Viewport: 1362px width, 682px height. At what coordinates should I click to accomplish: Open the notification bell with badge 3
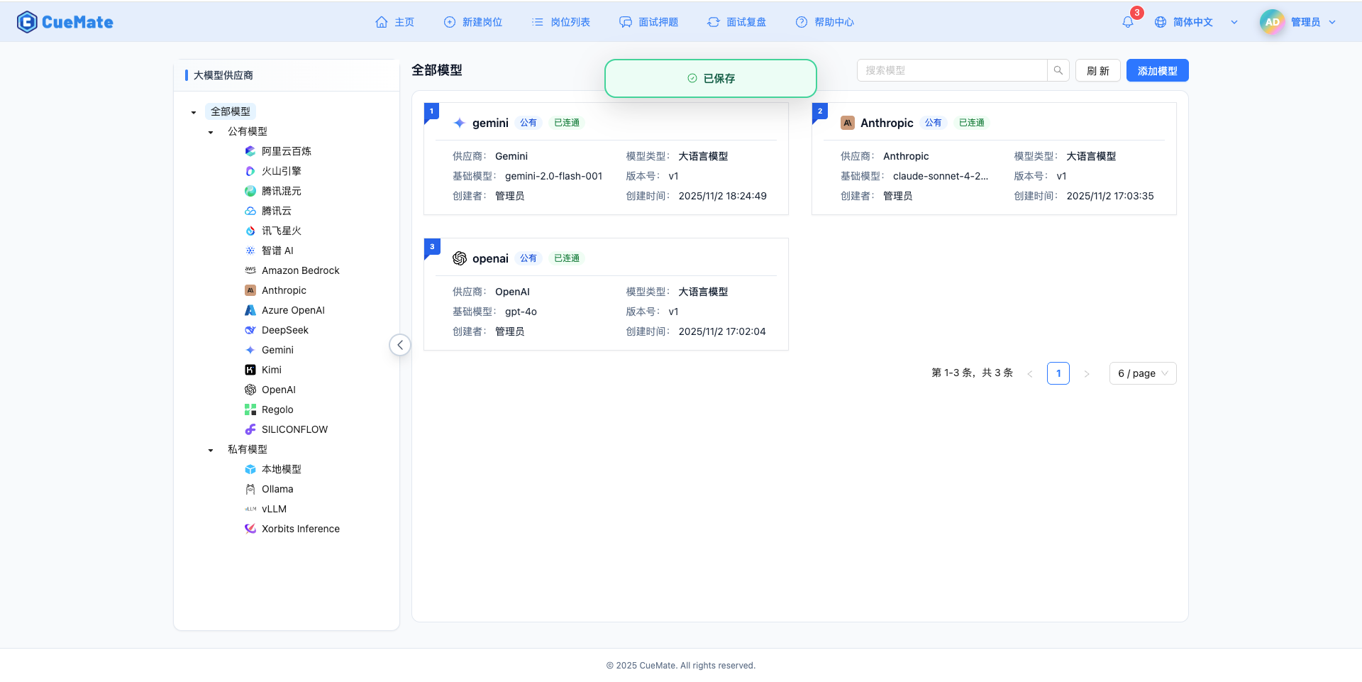click(x=1127, y=22)
